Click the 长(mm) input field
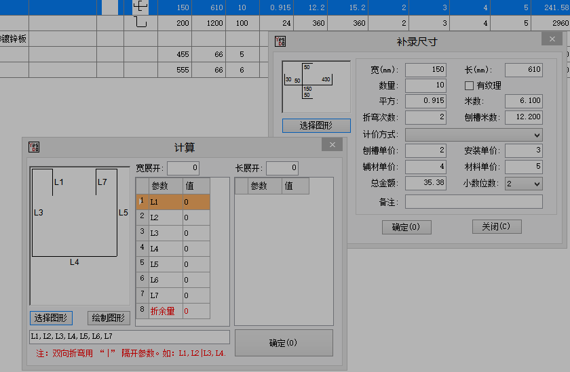The width and height of the screenshot is (570, 372). (x=523, y=70)
